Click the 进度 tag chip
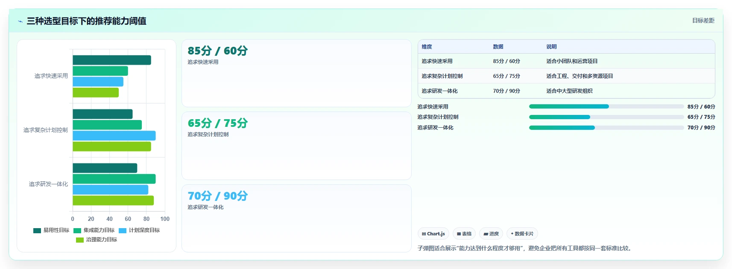The image size is (732, 269). click(491, 234)
